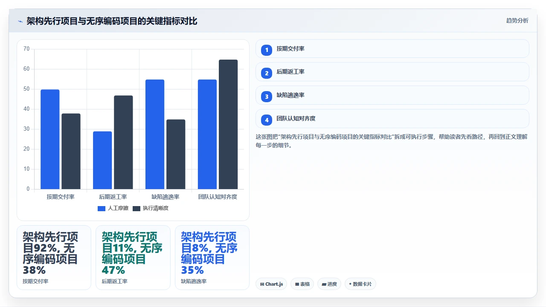Click the blue 后期返工率 bar

[x=102, y=160]
